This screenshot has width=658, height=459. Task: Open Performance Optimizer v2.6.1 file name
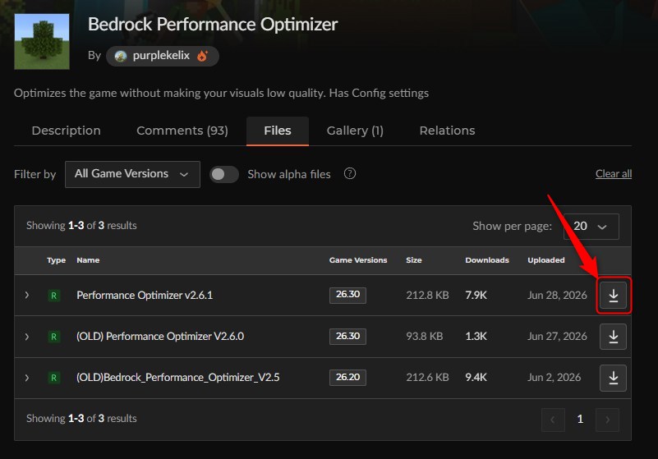pos(145,295)
